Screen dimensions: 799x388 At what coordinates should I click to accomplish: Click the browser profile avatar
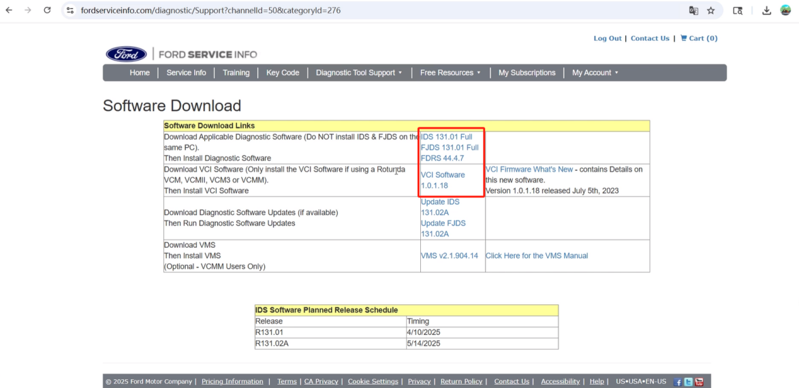(785, 10)
